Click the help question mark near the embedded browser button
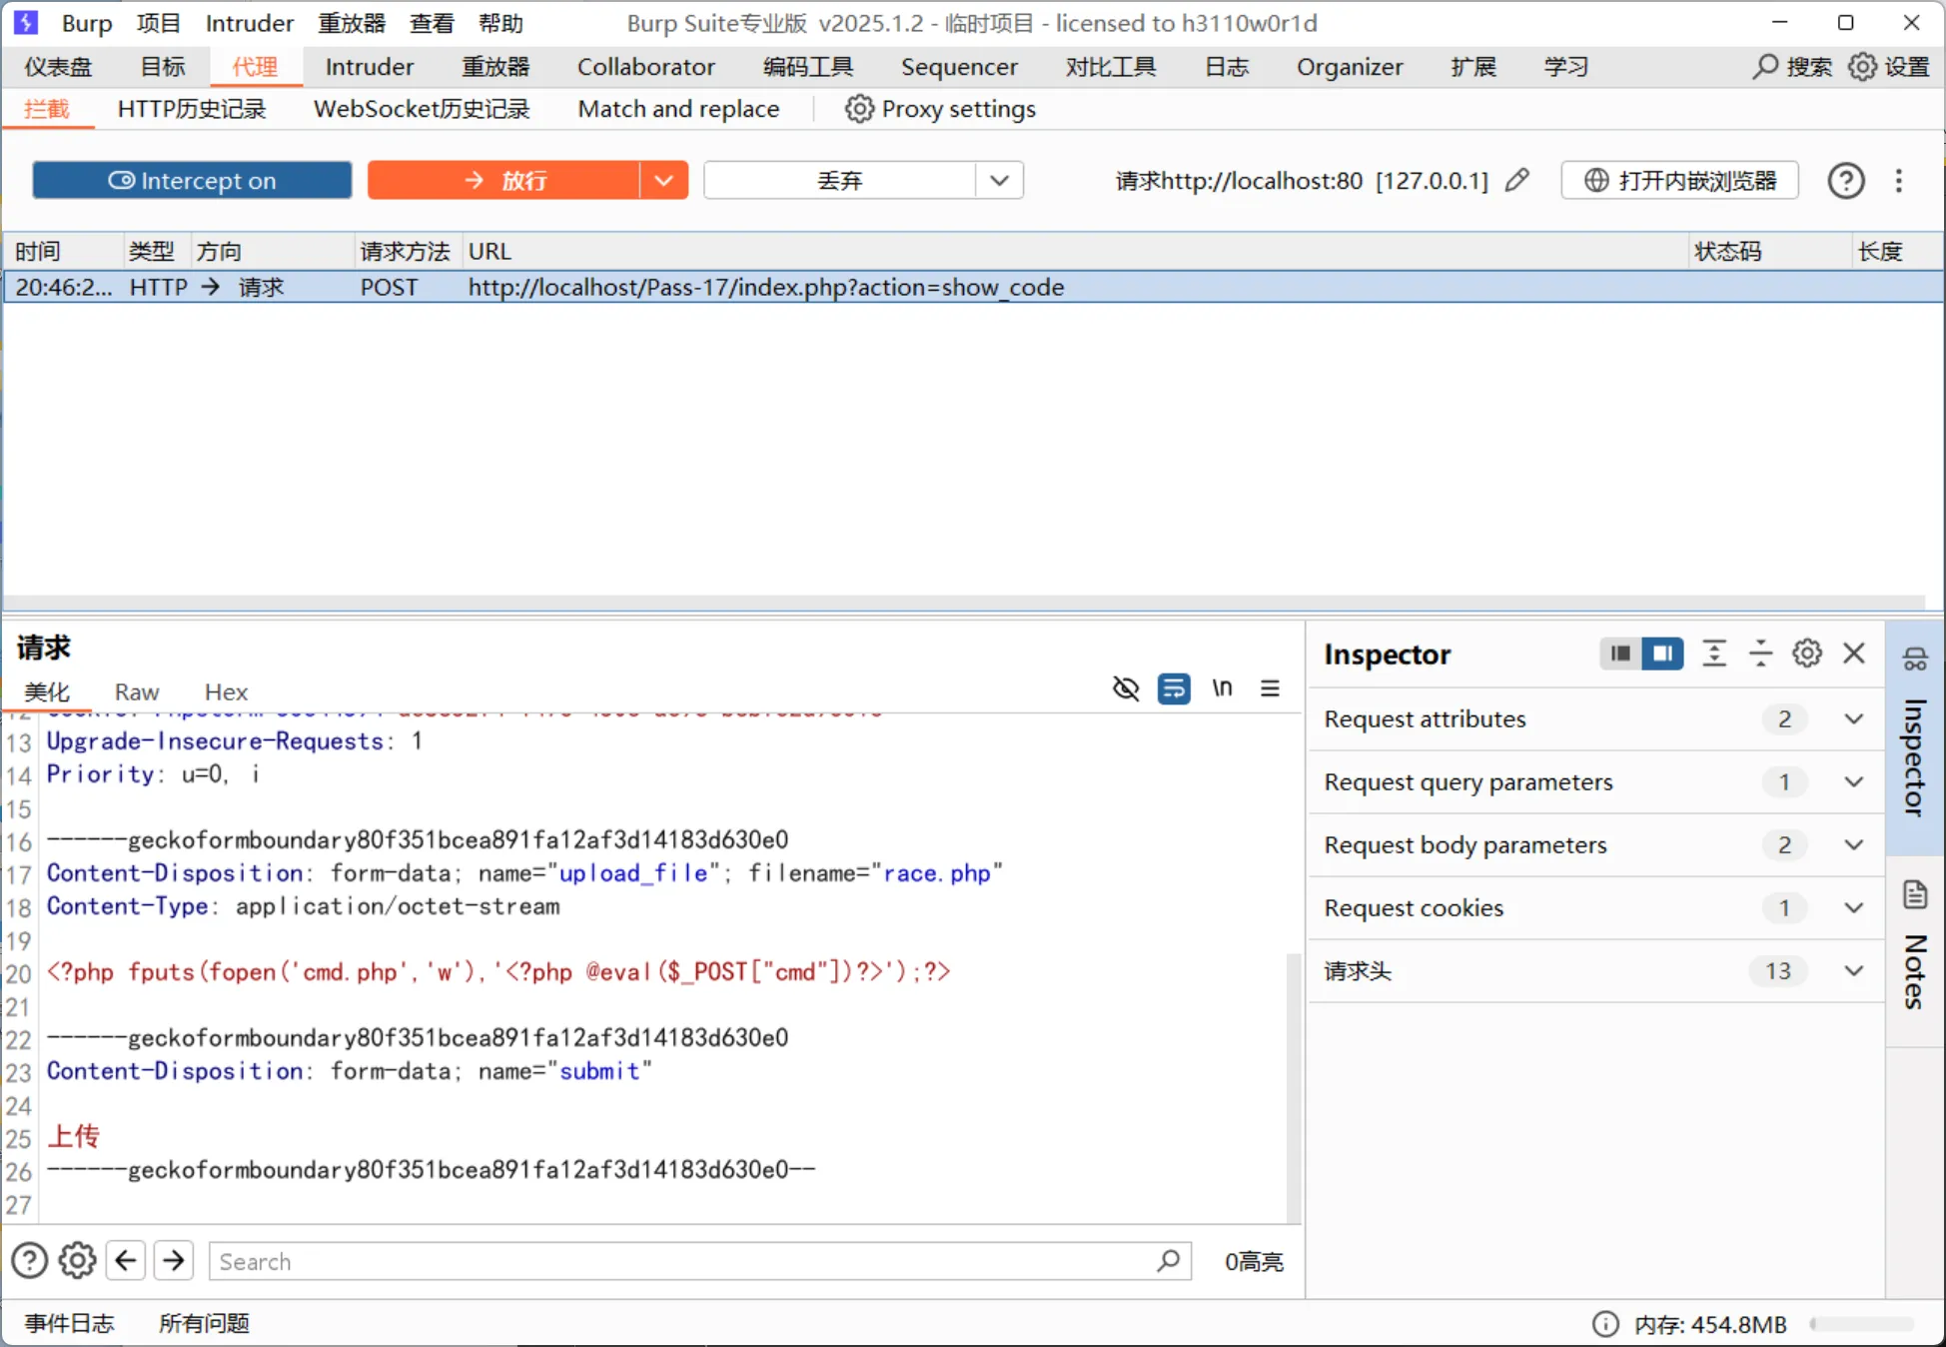This screenshot has height=1347, width=1946. [1845, 181]
